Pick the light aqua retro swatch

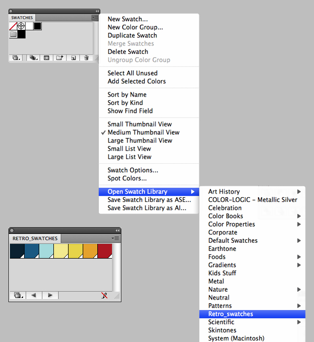[47, 251]
